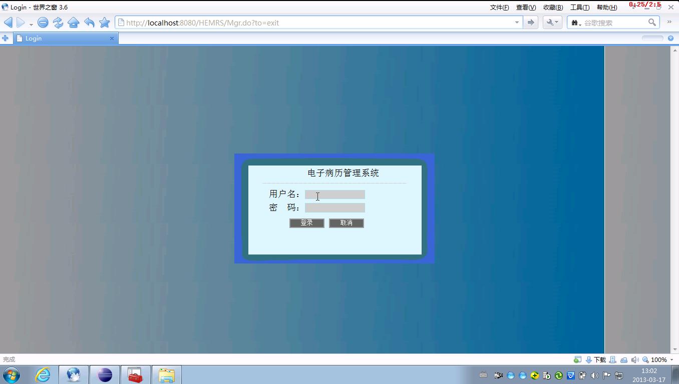Click the green circular sync tray icon
This screenshot has height=384, width=679.
558,375
